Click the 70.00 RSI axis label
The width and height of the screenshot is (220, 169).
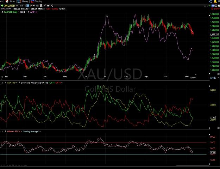(x=213, y=143)
